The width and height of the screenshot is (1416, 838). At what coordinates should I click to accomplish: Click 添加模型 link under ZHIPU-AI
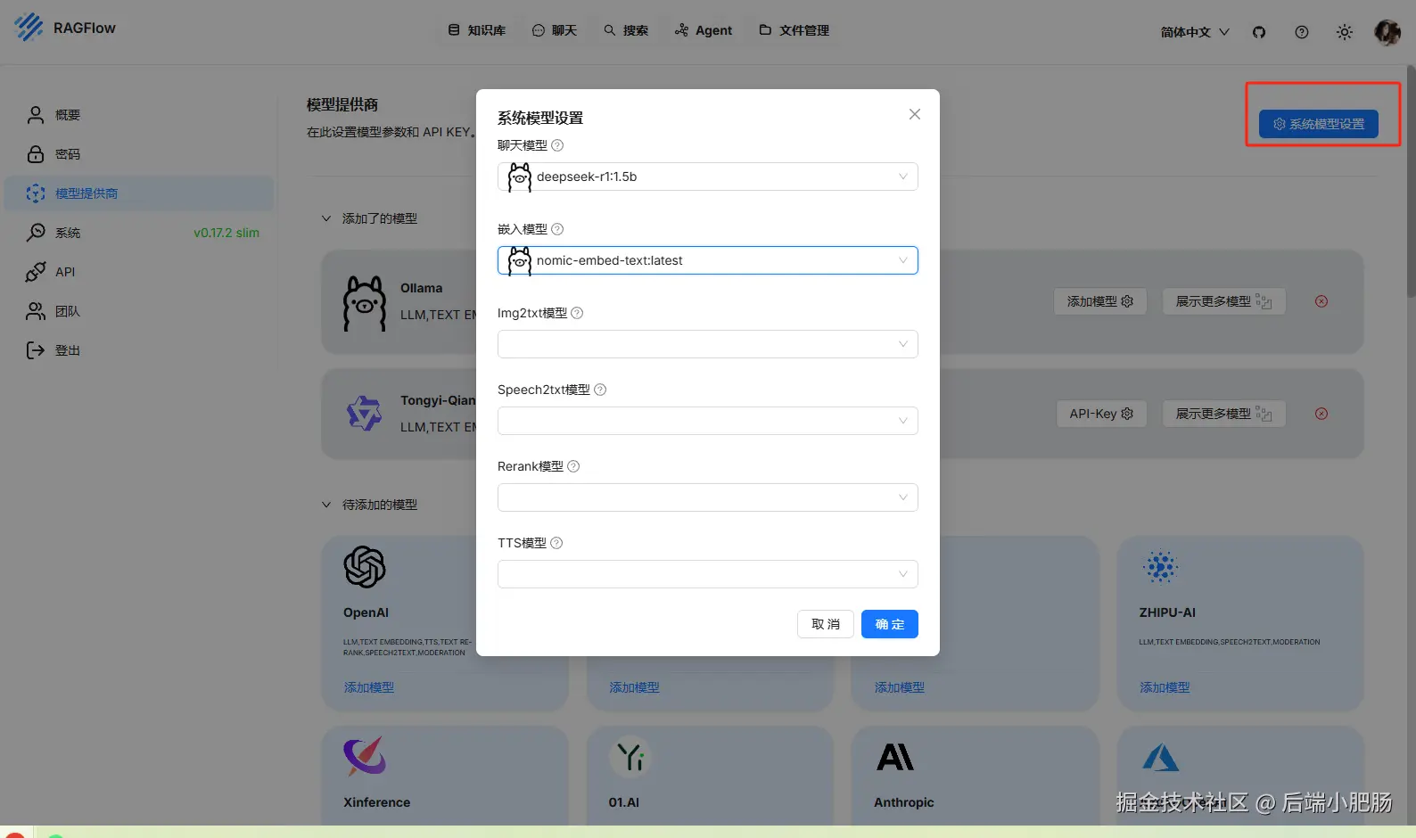(1165, 687)
